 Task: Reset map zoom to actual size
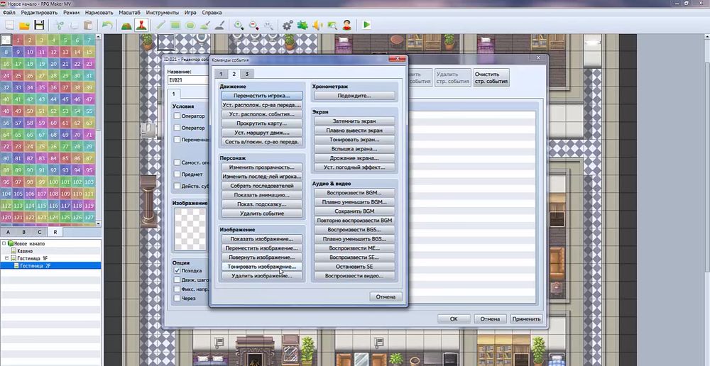coord(268,26)
